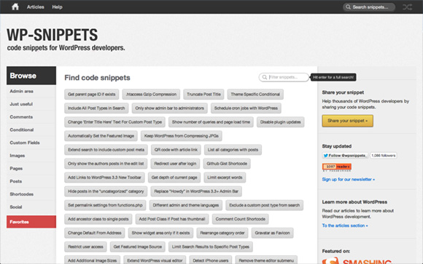Open Comment Count Shortcode snippet
423x264 pixels.
[241, 219]
